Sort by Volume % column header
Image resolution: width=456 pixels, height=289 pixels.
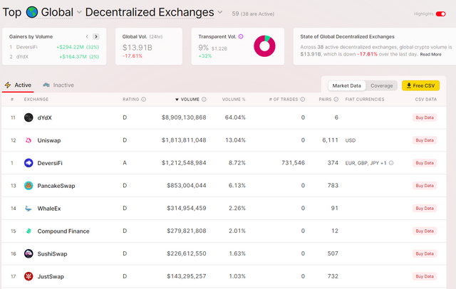click(234, 100)
